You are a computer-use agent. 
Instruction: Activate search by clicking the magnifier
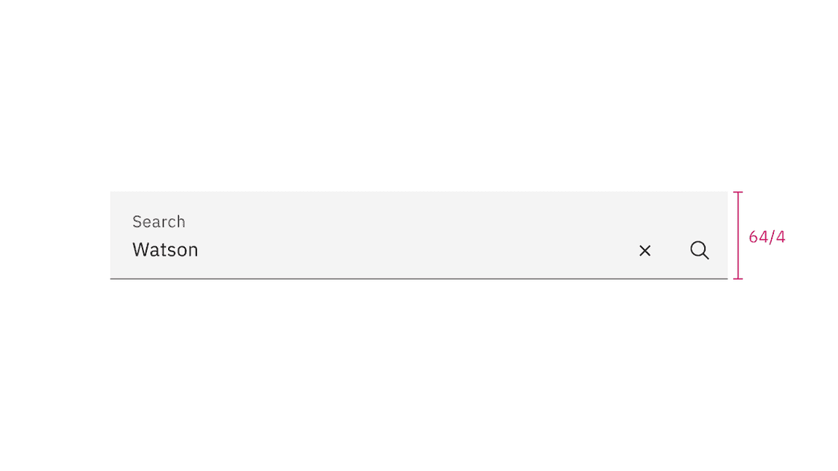pos(699,250)
